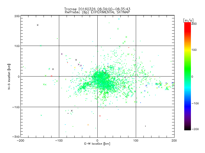205x153 pixels.
Task: Click the 0 tick label on the x-axis
Action: tap(97, 141)
